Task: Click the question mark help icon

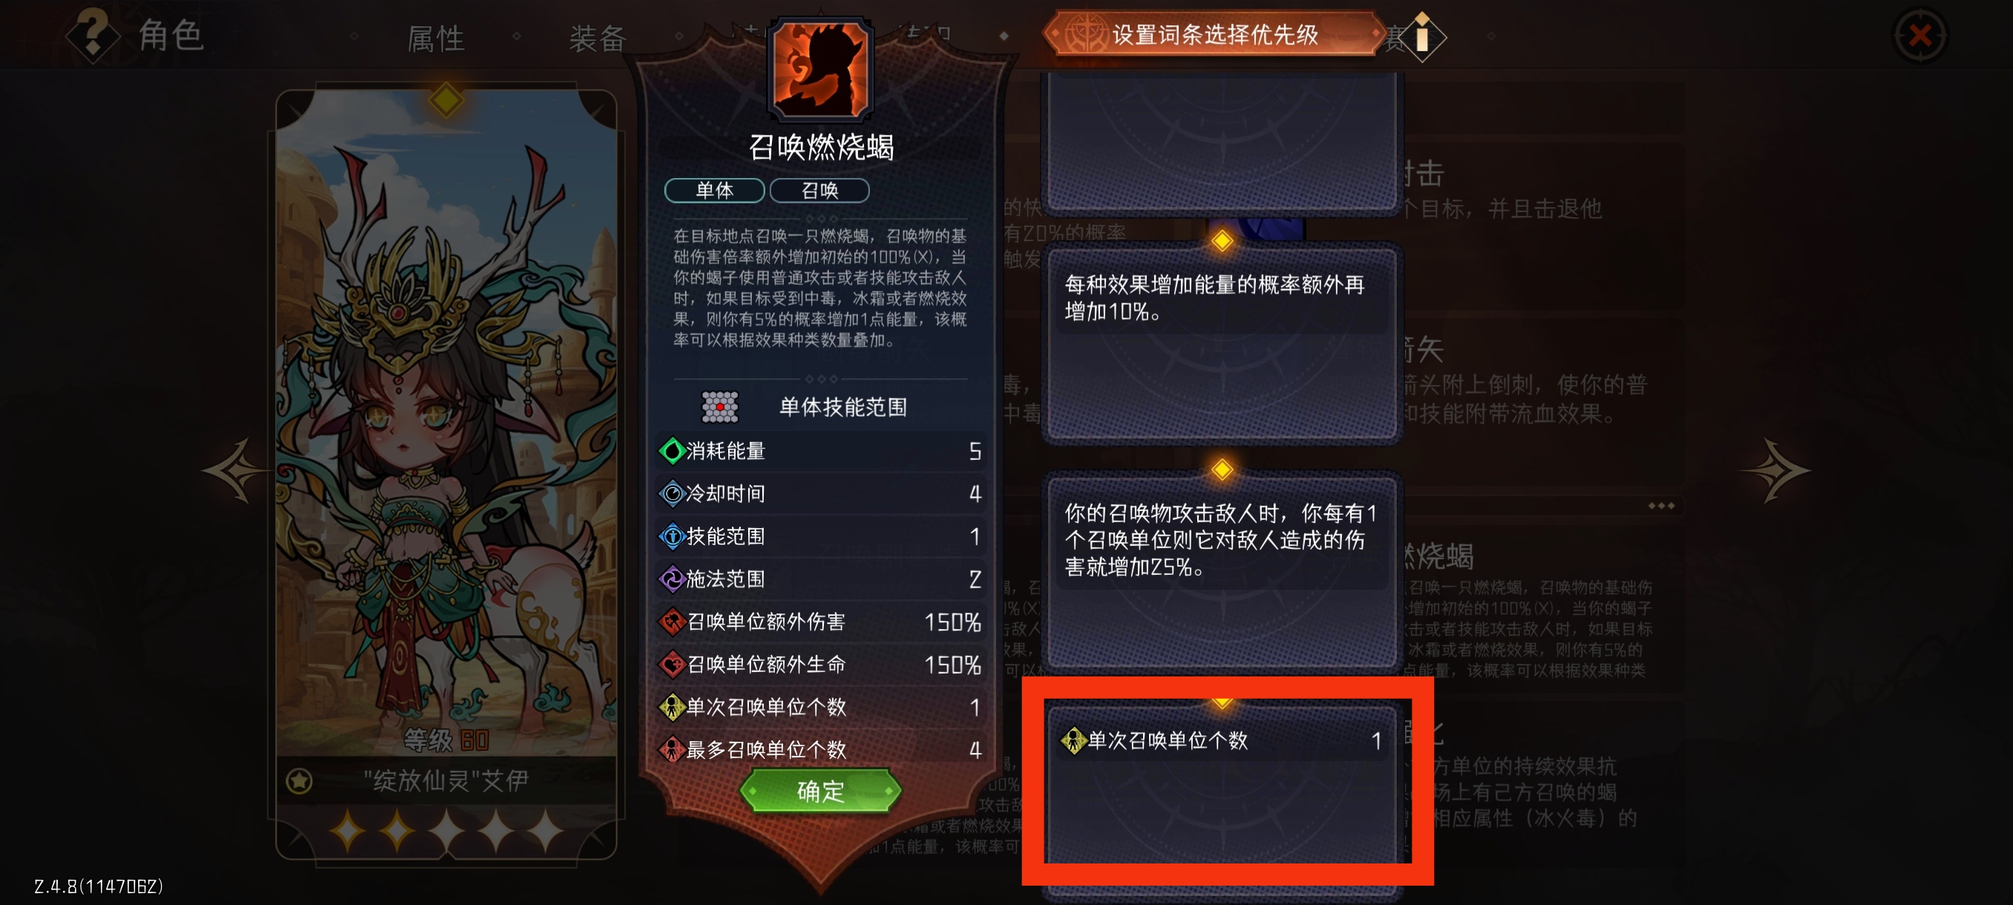Action: pyautogui.click(x=92, y=34)
